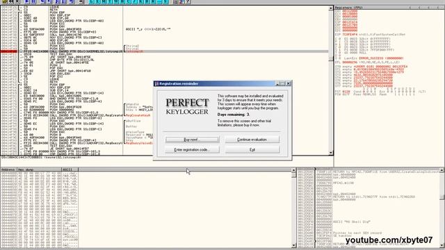Click the ASCII column header in dump pane
Viewport: 445px width, 250px height.
(x=70, y=169)
